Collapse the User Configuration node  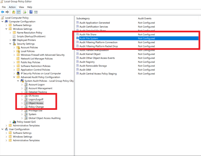pyautogui.click(x=2, y=129)
